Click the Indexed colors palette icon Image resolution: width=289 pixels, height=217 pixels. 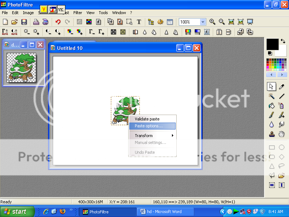tap(89, 22)
